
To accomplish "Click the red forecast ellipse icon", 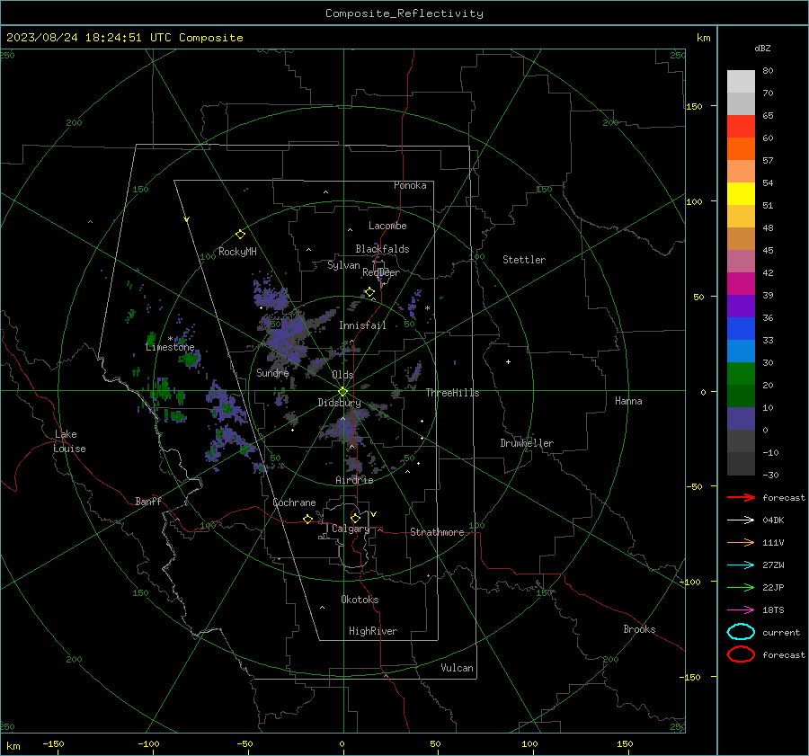I will point(741,654).
